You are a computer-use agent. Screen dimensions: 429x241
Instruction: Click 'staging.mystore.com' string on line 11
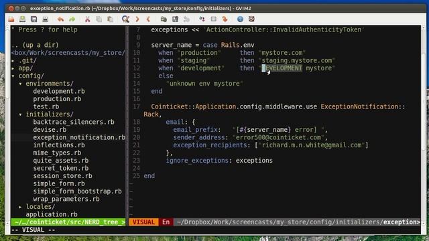pos(297,61)
